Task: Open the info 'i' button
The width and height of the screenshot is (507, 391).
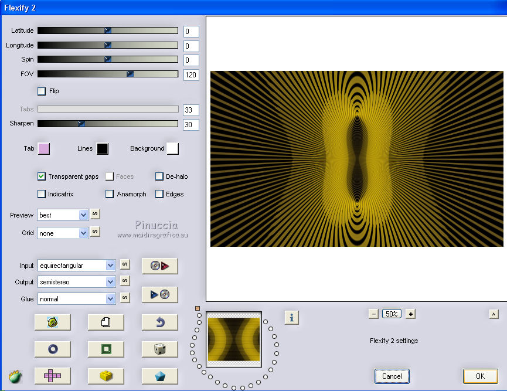Action: 292,318
